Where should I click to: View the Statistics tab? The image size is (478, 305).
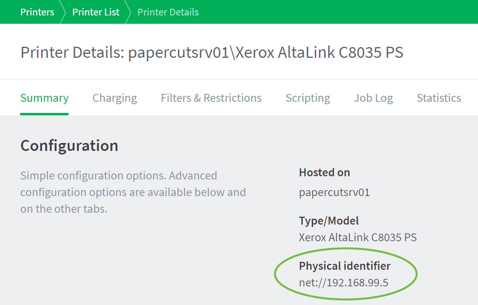click(x=439, y=98)
